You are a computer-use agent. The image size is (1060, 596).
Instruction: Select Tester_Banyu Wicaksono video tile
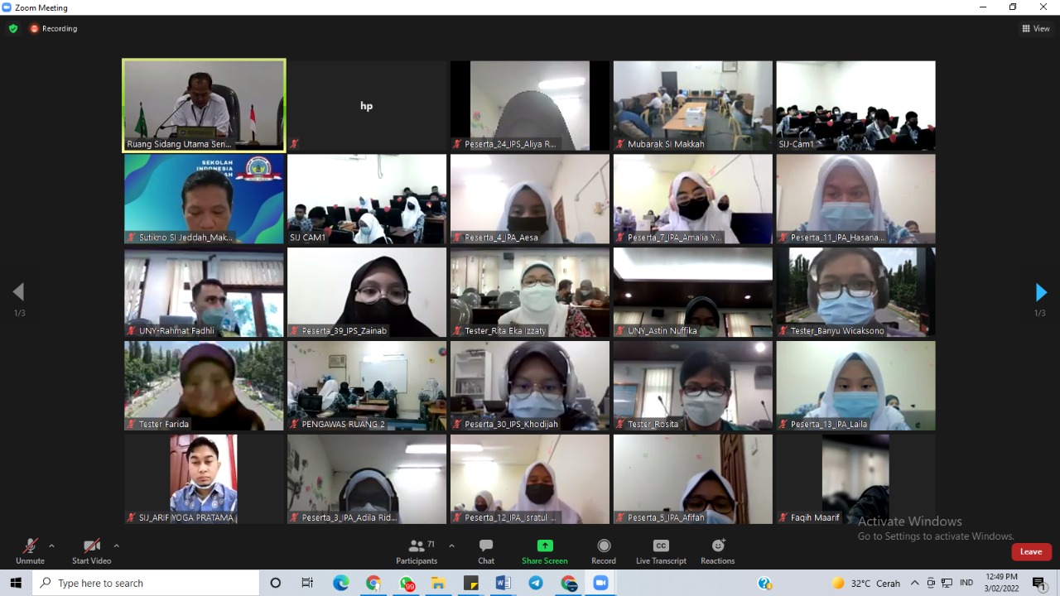(x=855, y=292)
